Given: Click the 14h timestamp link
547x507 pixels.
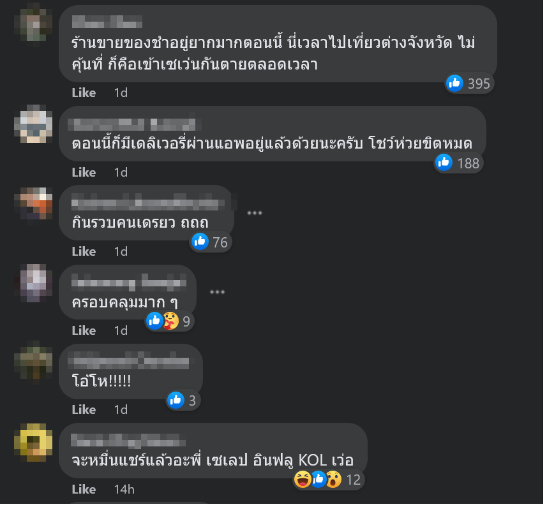Looking at the screenshot, I should 124,490.
